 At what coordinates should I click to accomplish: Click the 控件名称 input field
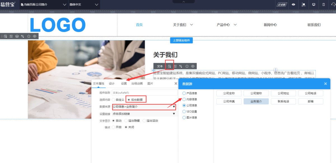[144, 93]
